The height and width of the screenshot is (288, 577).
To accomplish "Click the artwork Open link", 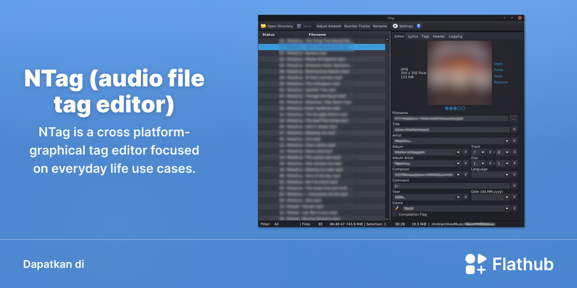I will click(x=498, y=64).
